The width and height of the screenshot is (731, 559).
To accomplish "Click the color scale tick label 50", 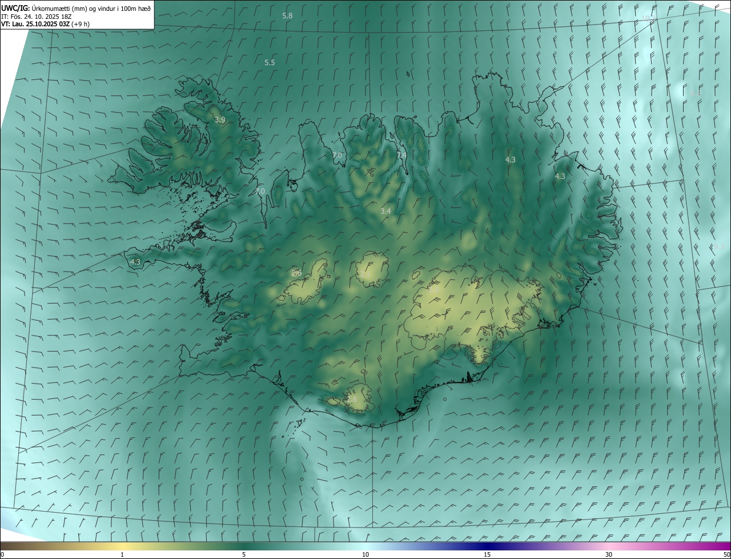I will 726,555.
